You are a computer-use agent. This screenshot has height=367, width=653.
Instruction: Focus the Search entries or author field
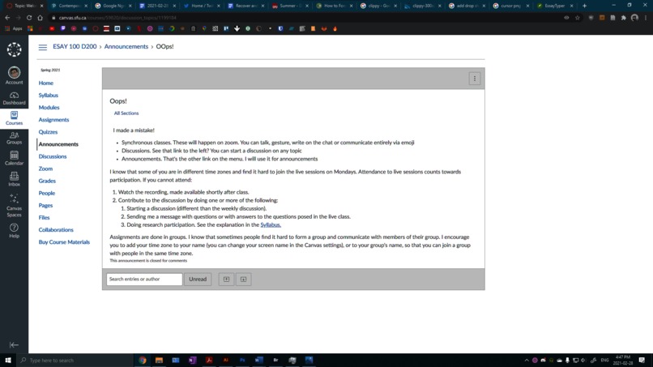[x=144, y=280]
